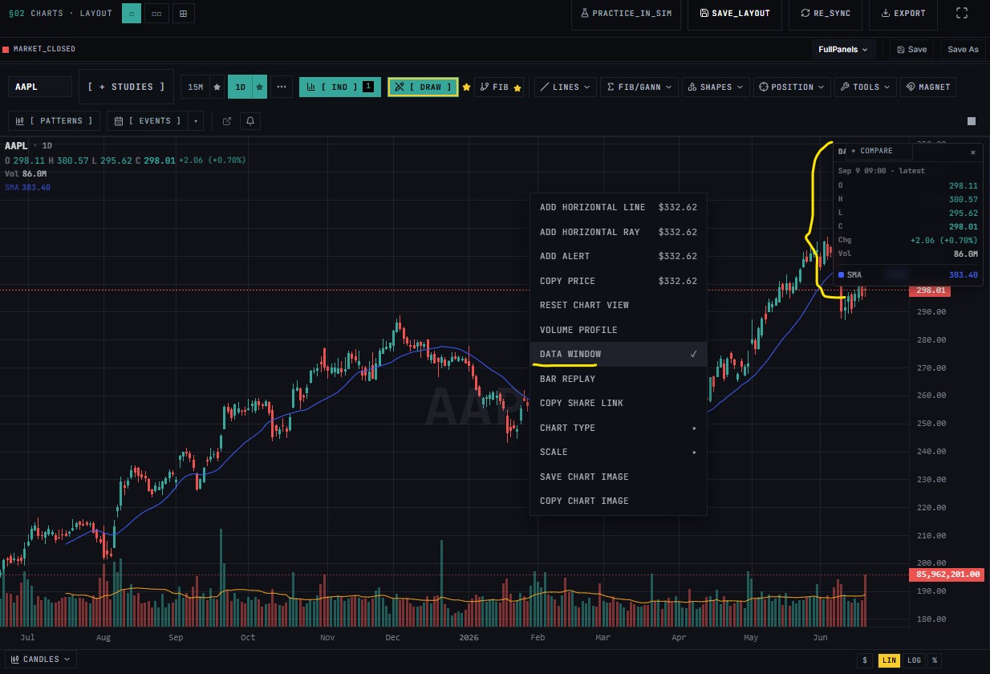Click the RE_SYNC button
The height and width of the screenshot is (674, 990).
pyautogui.click(x=825, y=14)
